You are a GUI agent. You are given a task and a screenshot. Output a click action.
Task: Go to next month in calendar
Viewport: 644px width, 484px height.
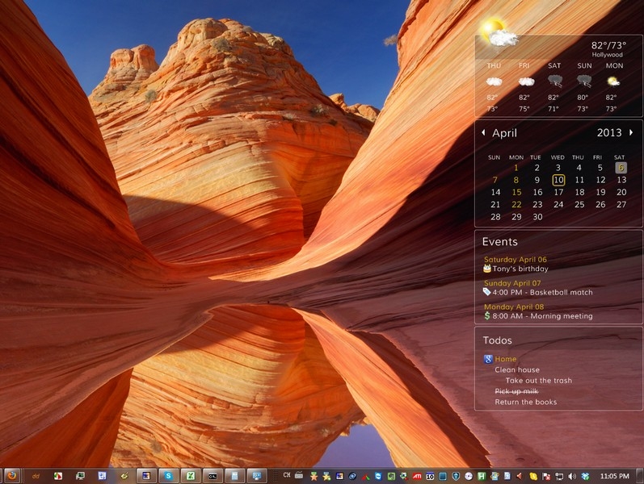click(x=631, y=132)
